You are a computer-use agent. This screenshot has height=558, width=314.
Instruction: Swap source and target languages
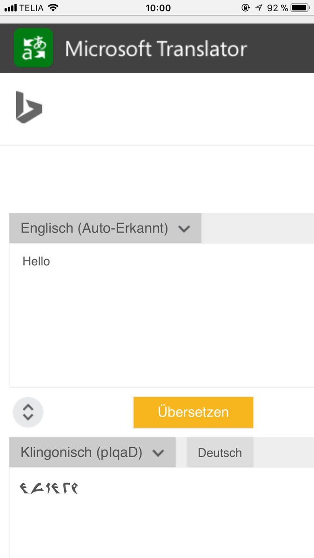[28, 412]
